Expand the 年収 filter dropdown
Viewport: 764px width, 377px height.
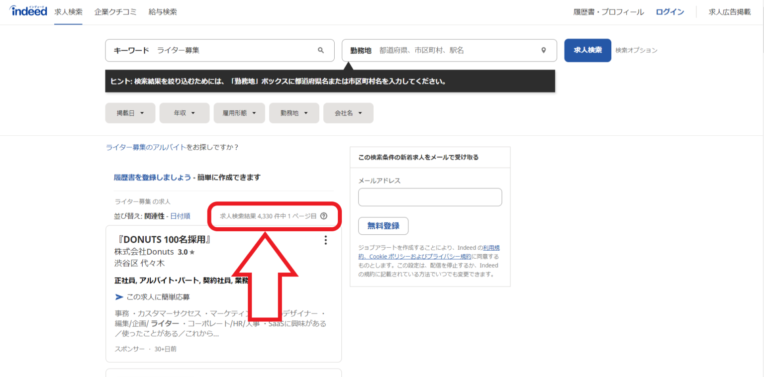click(184, 113)
